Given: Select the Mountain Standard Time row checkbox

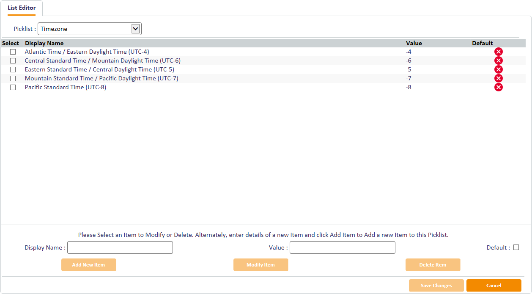Looking at the screenshot, I should pyautogui.click(x=13, y=78).
